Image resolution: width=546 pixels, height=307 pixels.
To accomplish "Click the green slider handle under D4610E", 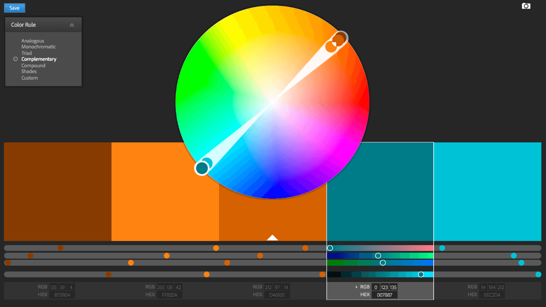I will [x=260, y=255].
